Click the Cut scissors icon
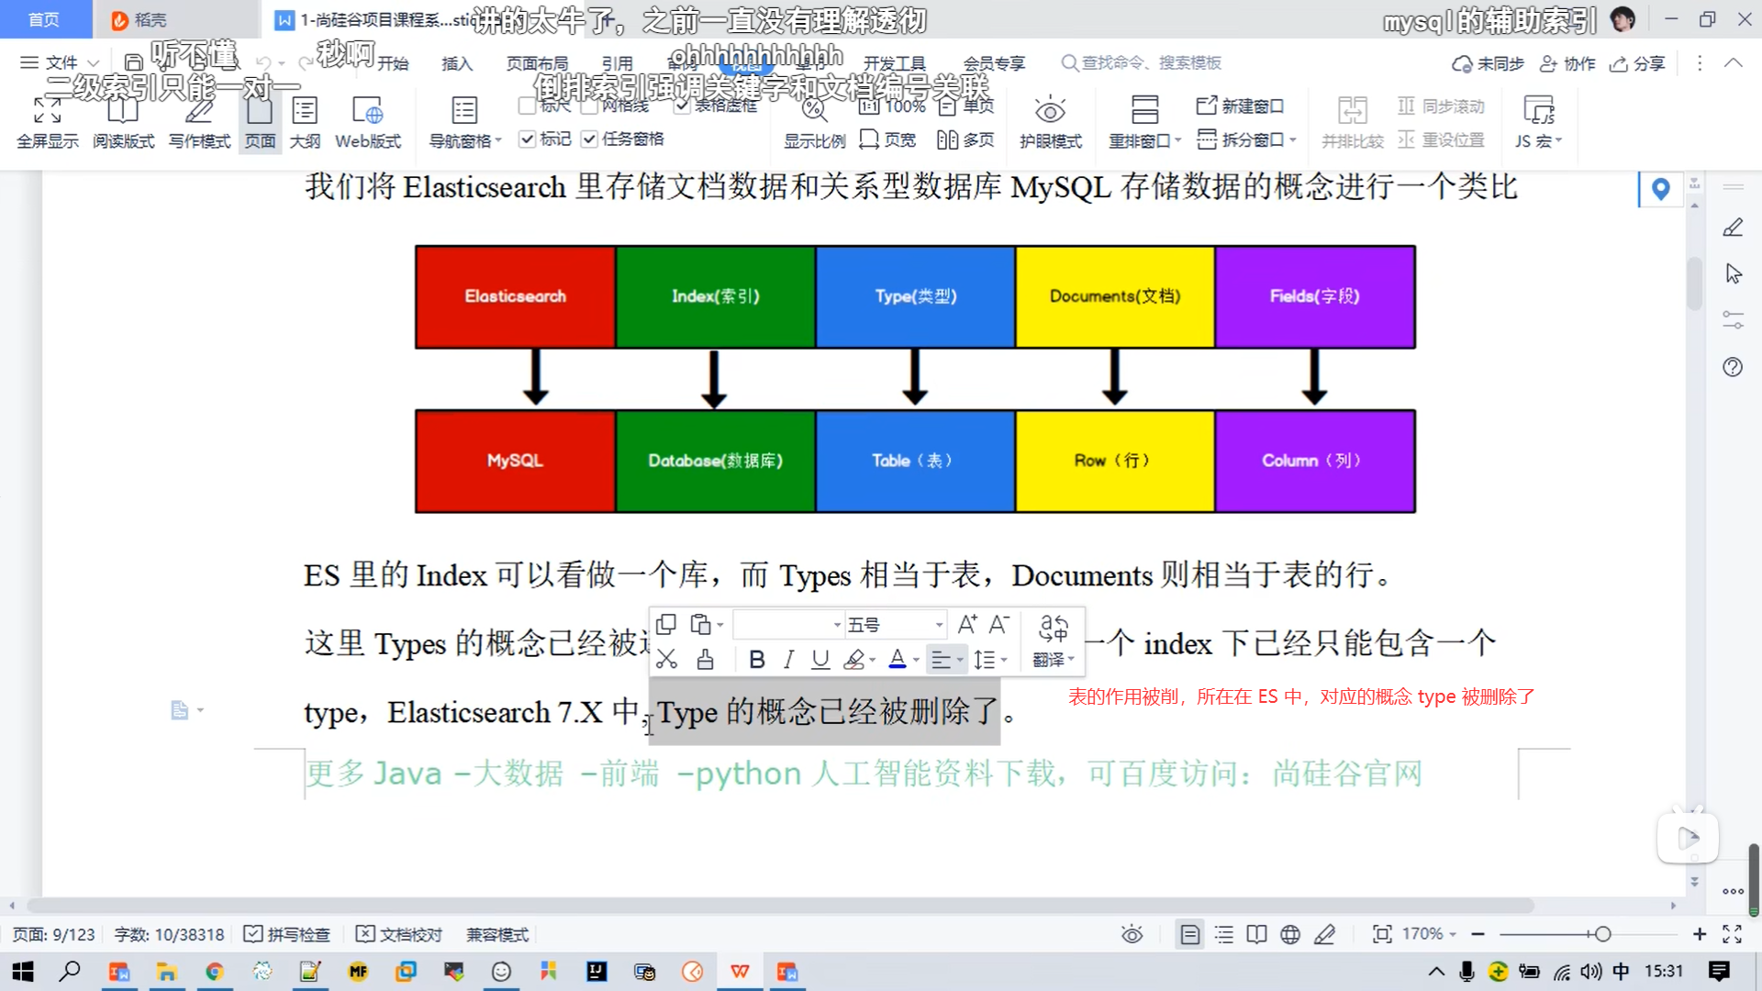The image size is (1762, 991). point(667,659)
